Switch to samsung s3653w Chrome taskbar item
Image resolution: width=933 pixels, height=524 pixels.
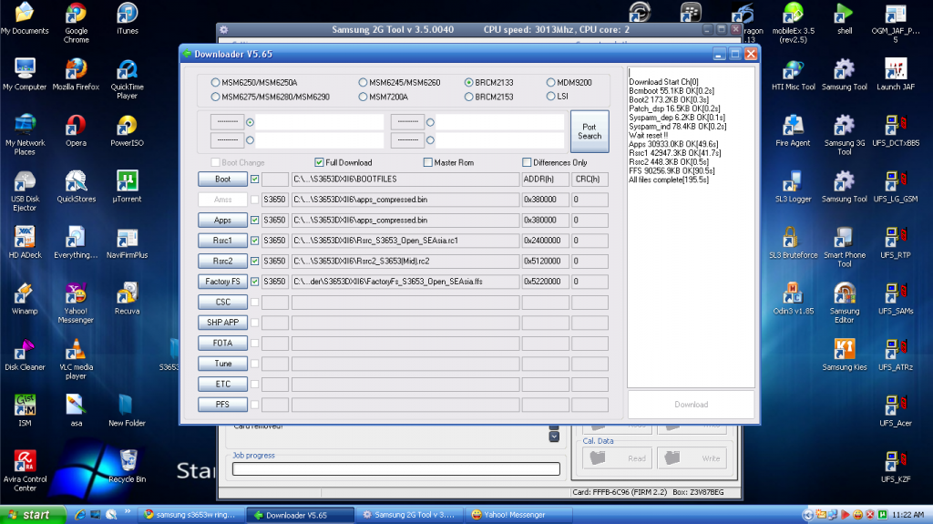click(190, 515)
